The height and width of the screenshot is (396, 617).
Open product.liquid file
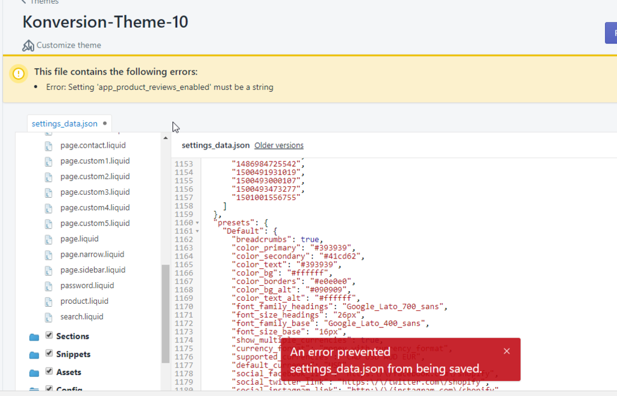click(x=84, y=301)
